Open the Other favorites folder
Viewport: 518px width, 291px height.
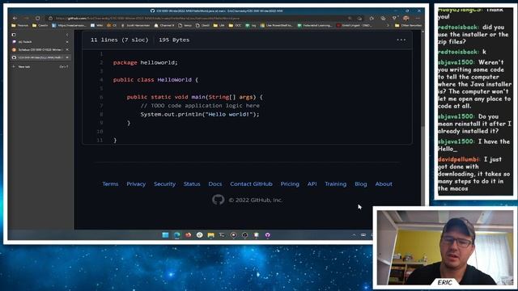[x=408, y=25]
